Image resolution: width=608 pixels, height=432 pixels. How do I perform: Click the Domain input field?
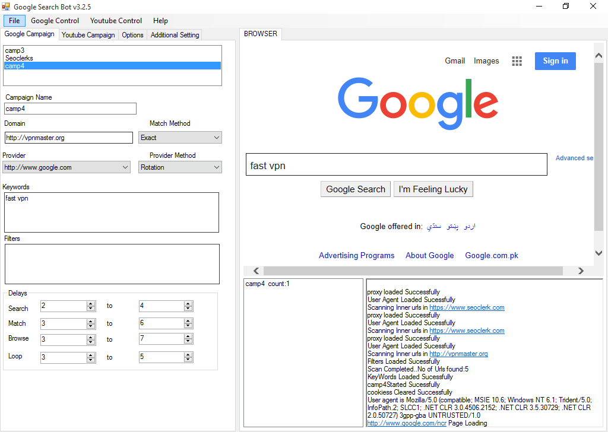click(69, 138)
